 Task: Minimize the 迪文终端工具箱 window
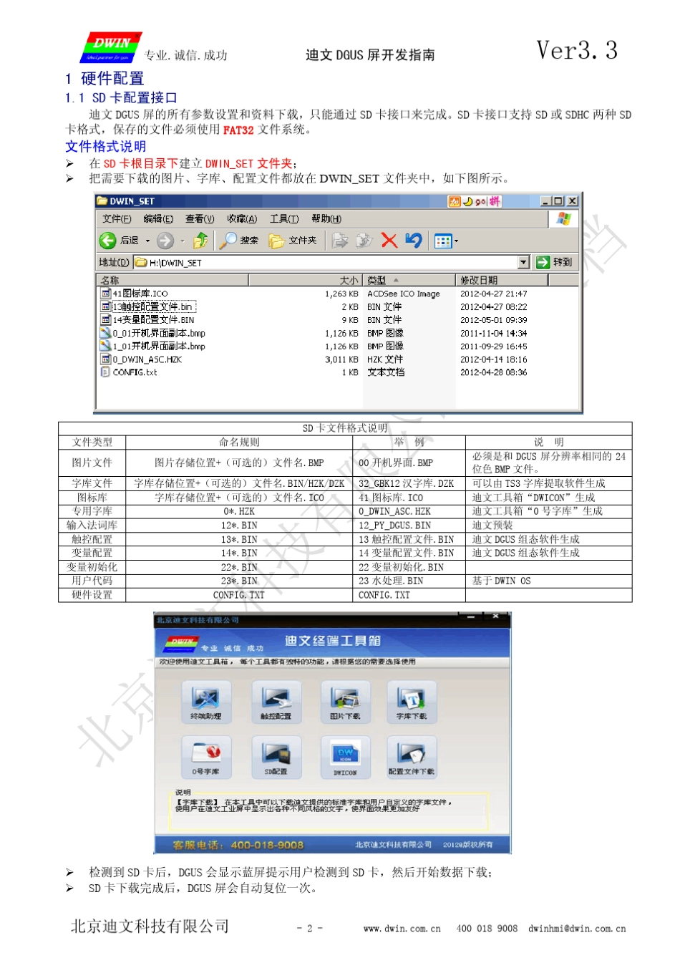tap(471, 616)
